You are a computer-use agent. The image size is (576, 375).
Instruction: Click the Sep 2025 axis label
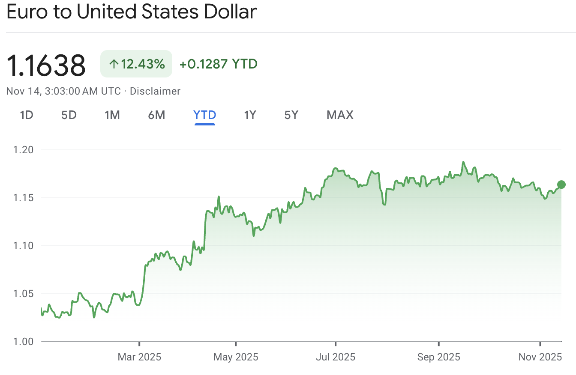(x=439, y=357)
